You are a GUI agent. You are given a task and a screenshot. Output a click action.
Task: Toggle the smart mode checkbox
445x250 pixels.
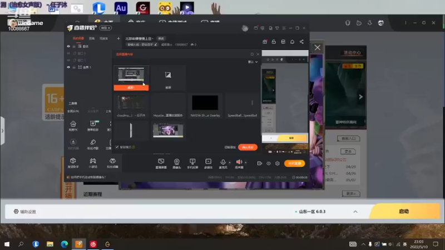pos(117,147)
